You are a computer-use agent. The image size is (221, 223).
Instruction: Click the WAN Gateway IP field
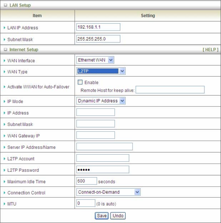(x=96, y=135)
